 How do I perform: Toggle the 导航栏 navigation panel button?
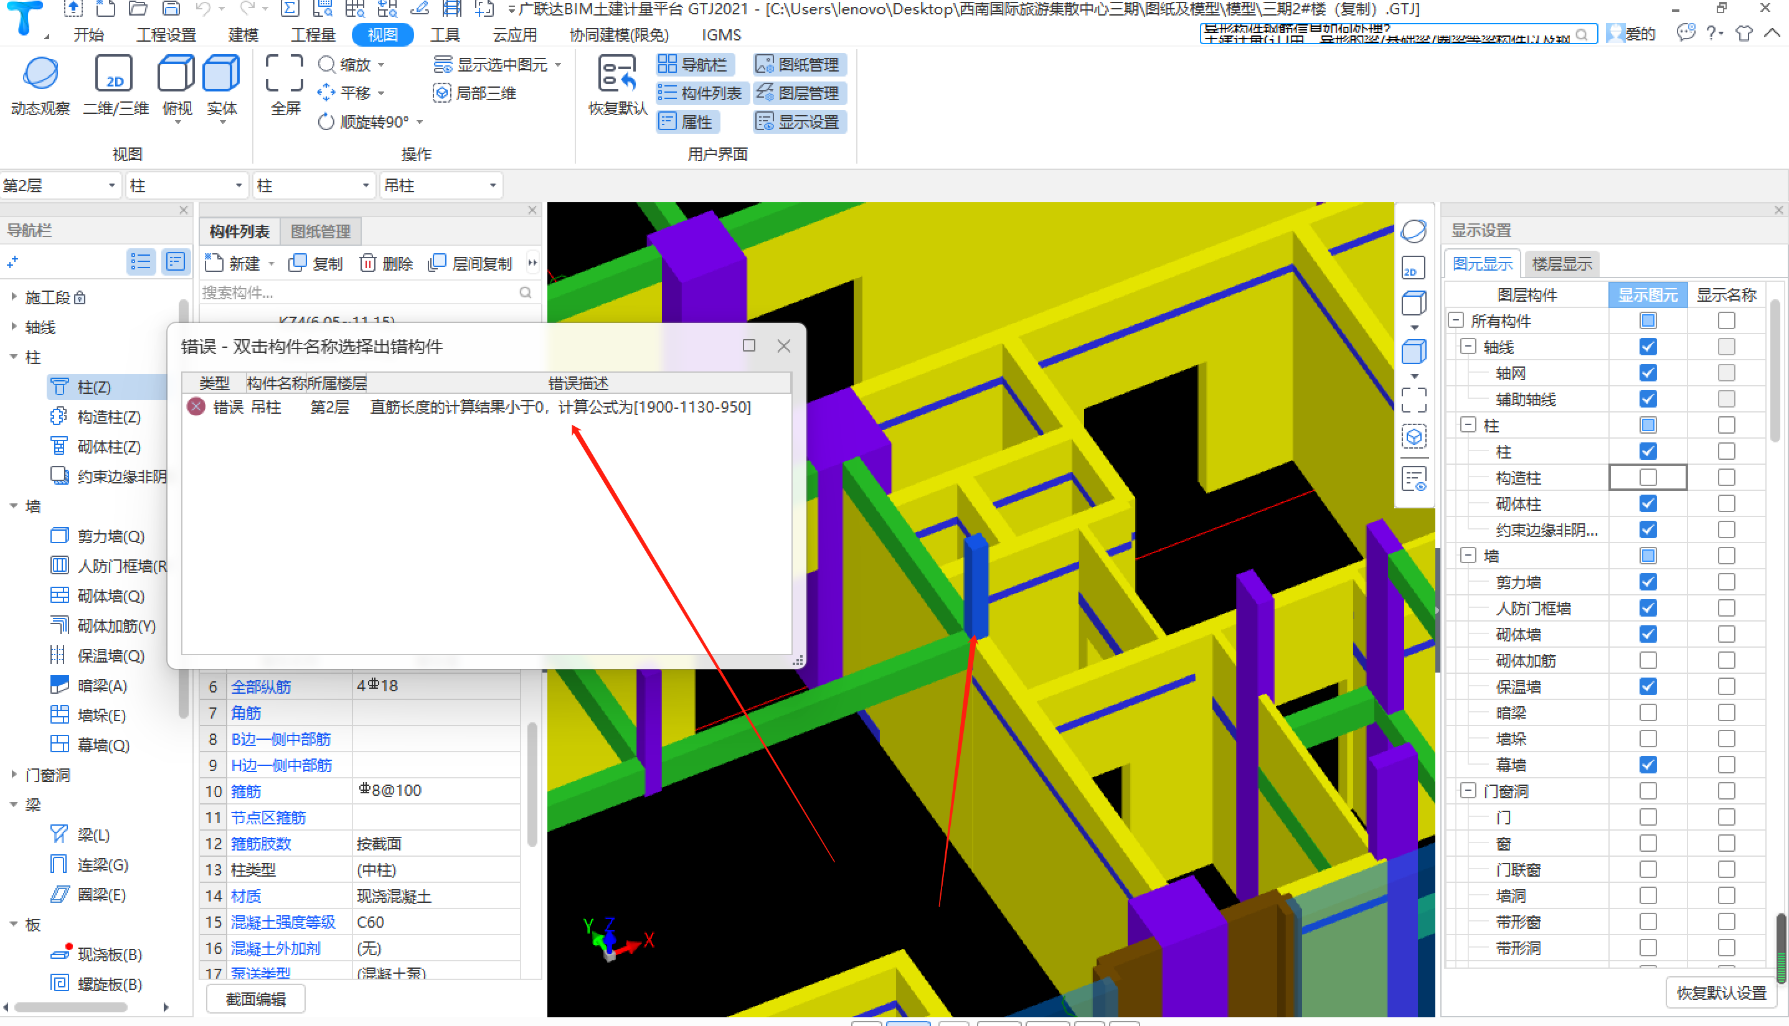click(x=696, y=65)
